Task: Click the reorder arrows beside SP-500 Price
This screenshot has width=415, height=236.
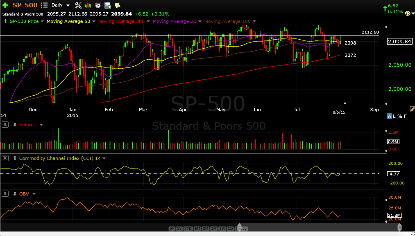Action: 5,21
